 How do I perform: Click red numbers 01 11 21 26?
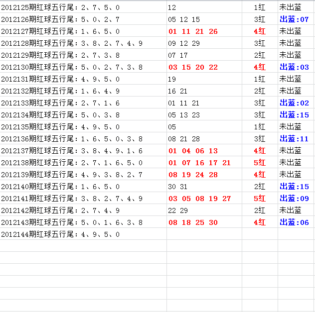193,31
